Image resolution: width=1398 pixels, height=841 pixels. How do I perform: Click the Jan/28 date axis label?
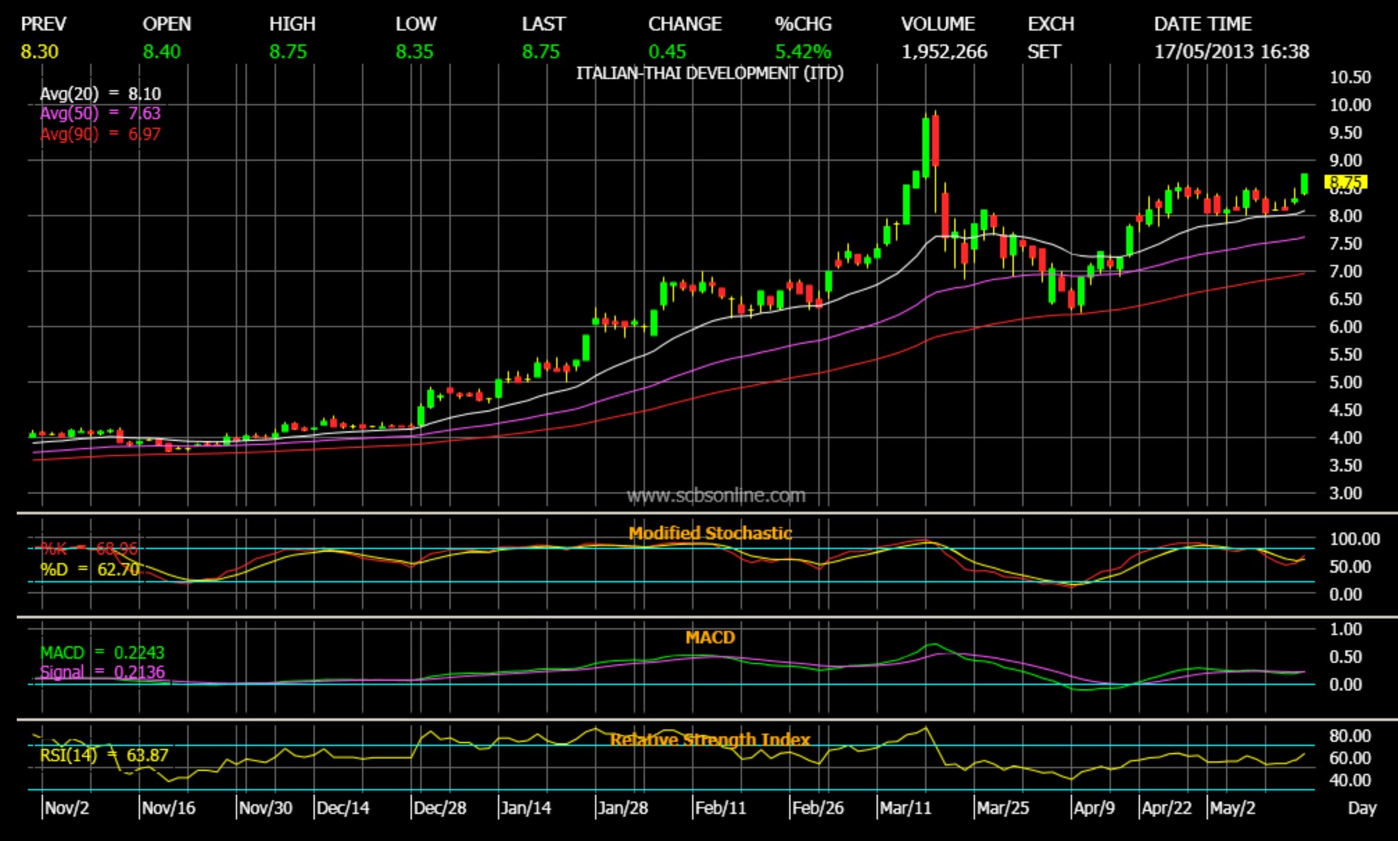[623, 808]
